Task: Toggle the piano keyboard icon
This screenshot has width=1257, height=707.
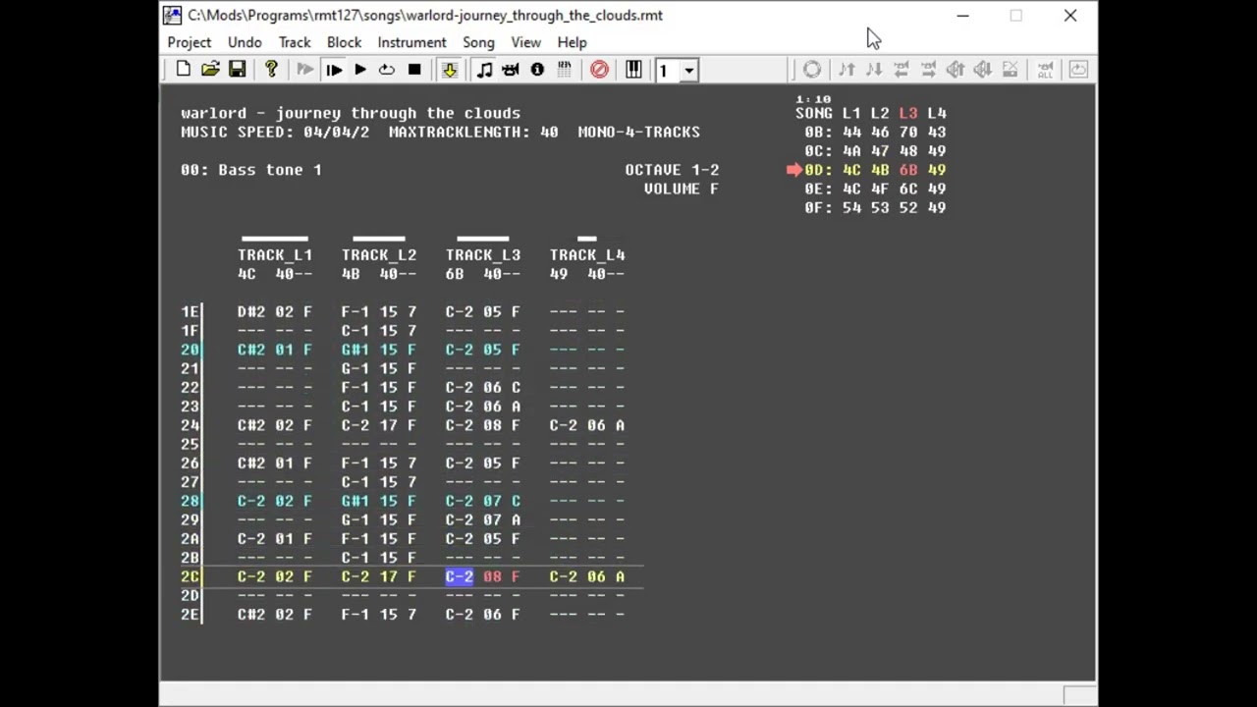Action: tap(633, 70)
